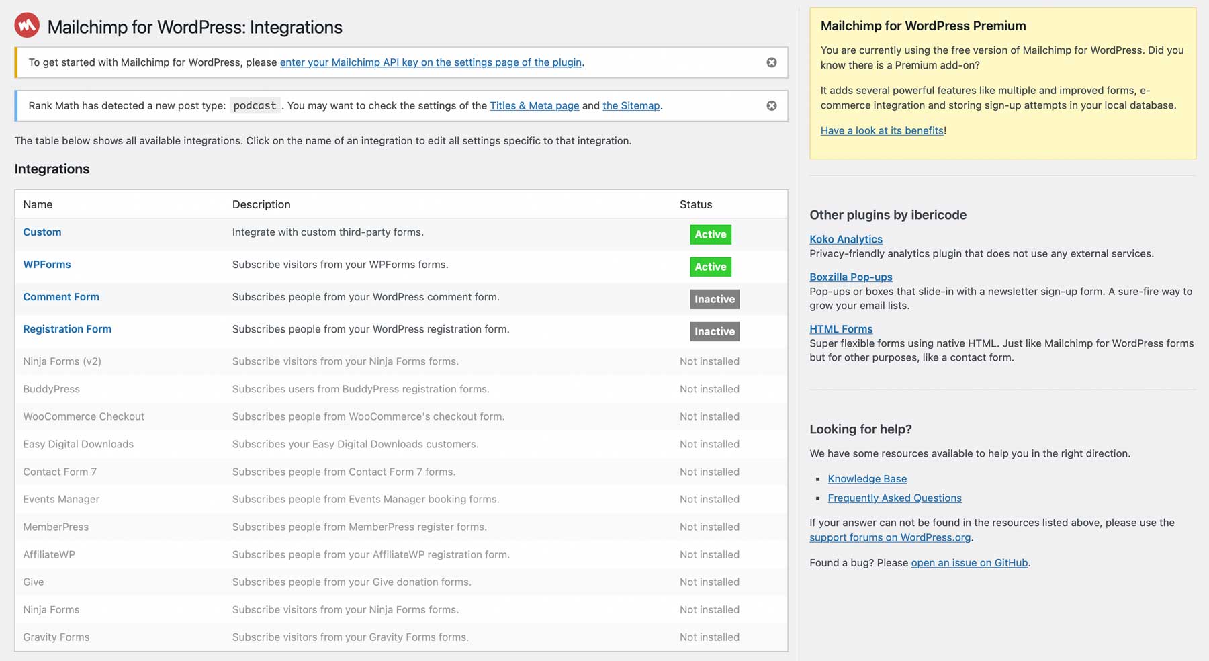The height and width of the screenshot is (661, 1209).
Task: Open the Boxzilla Pop-ups plugin link
Action: point(851,277)
